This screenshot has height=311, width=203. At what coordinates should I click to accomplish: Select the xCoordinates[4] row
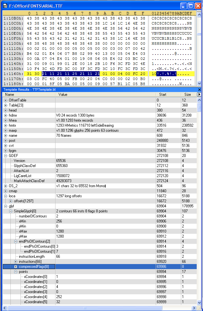pyautogui.click(x=100, y=297)
